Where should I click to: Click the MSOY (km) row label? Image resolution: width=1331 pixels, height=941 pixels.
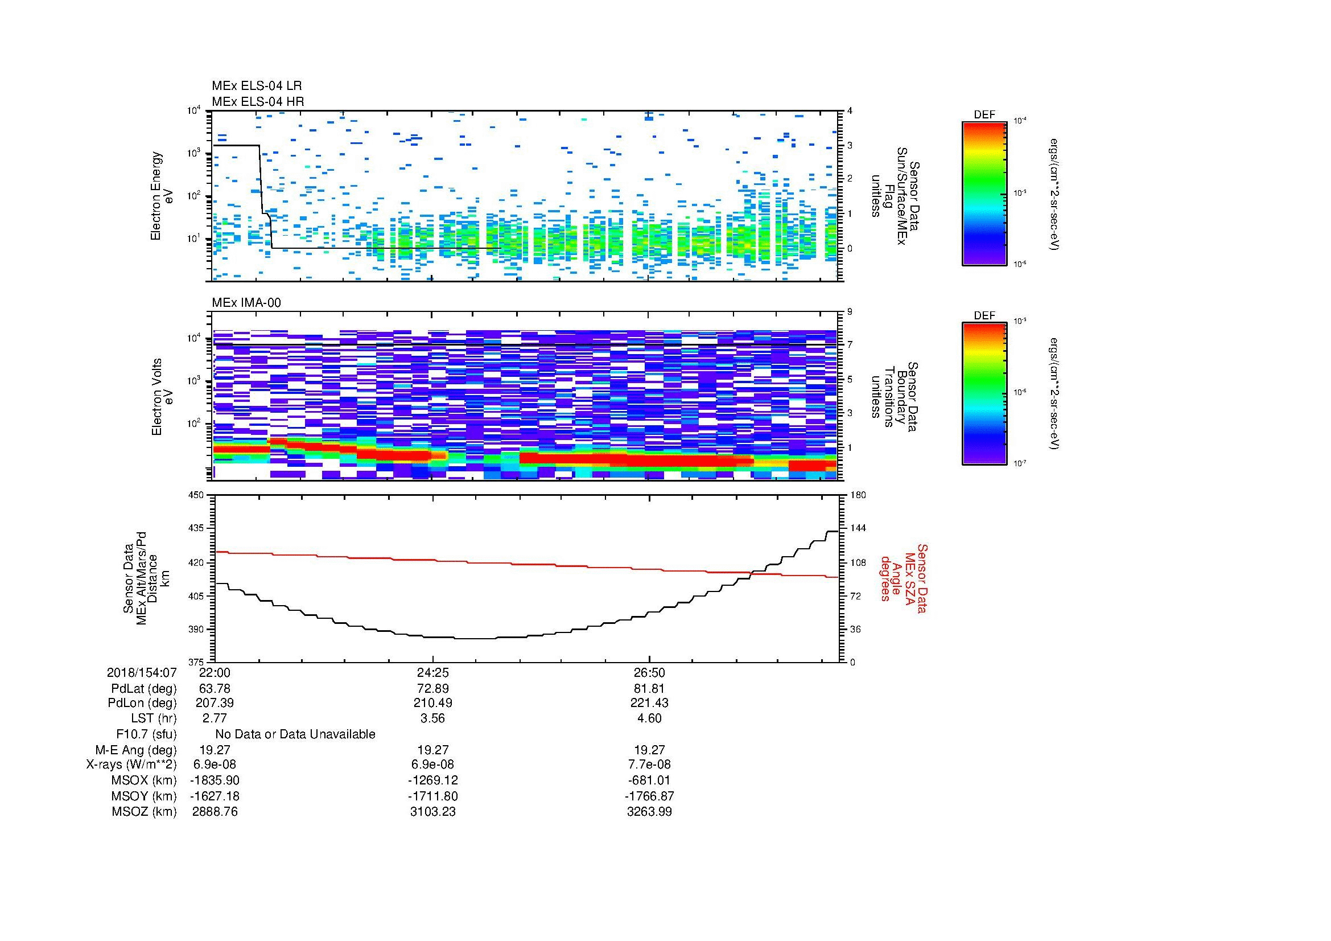(x=144, y=796)
